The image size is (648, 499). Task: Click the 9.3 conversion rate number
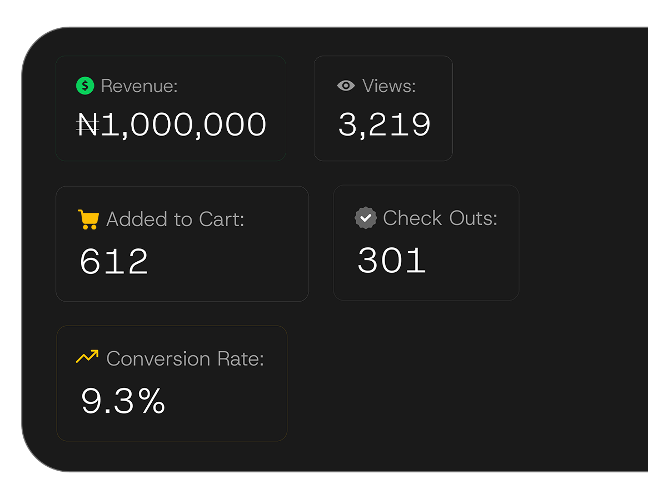click(107, 401)
